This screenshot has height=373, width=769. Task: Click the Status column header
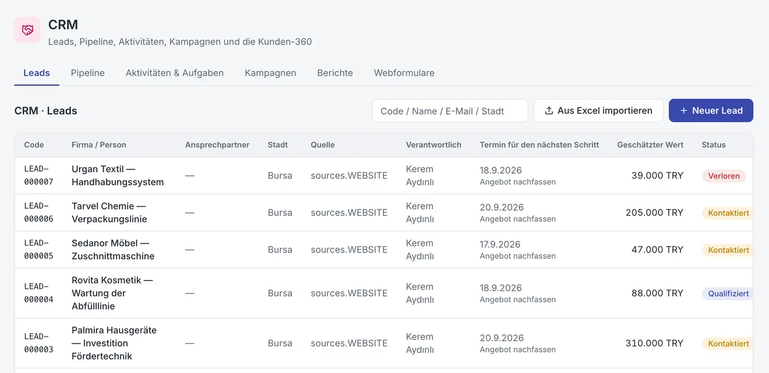pyautogui.click(x=714, y=145)
